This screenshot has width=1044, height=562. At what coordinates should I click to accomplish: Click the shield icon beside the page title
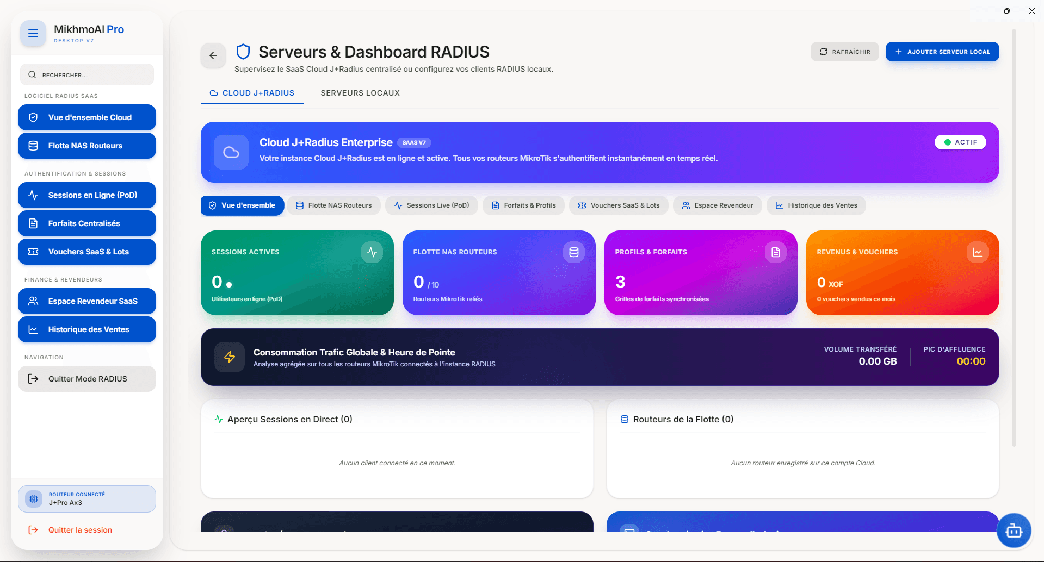pyautogui.click(x=243, y=52)
